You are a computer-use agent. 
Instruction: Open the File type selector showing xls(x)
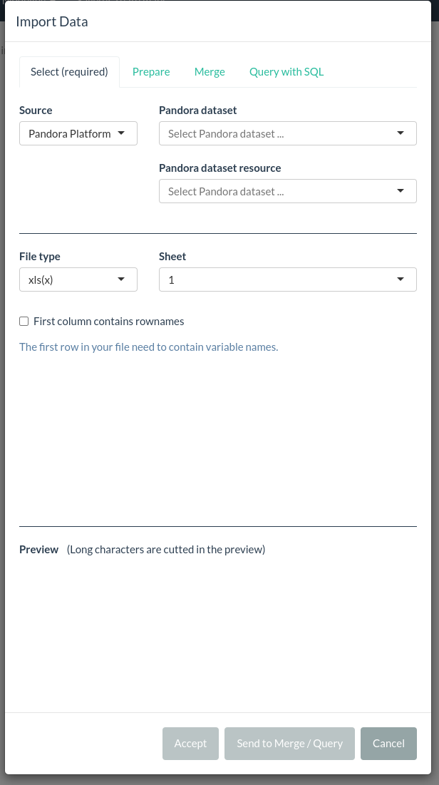(x=78, y=279)
